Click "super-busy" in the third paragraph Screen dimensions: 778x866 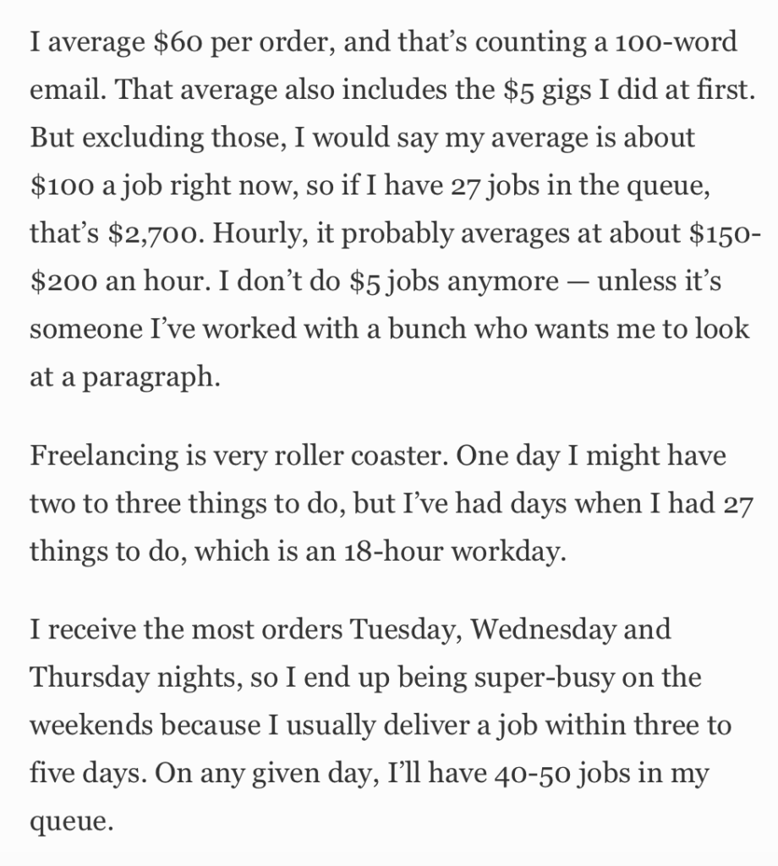click(x=544, y=679)
